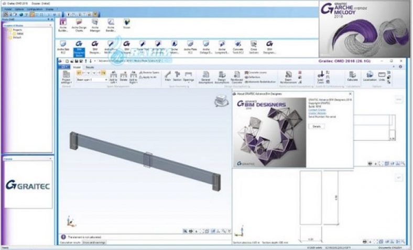Image resolution: width=413 pixels, height=250 pixels.
Task: Select the Section ribbon tool
Action: pyautogui.click(x=177, y=76)
